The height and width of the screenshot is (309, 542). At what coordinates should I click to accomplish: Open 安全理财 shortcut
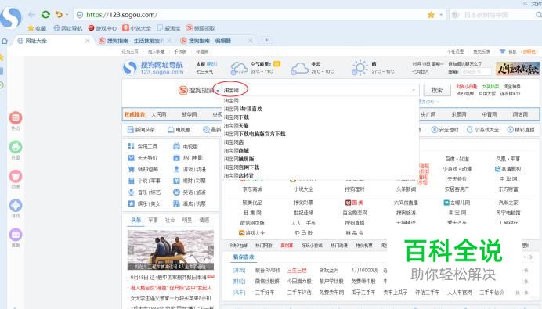pos(445,130)
